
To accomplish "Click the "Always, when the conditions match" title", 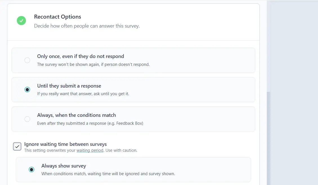I will tap(77, 115).
